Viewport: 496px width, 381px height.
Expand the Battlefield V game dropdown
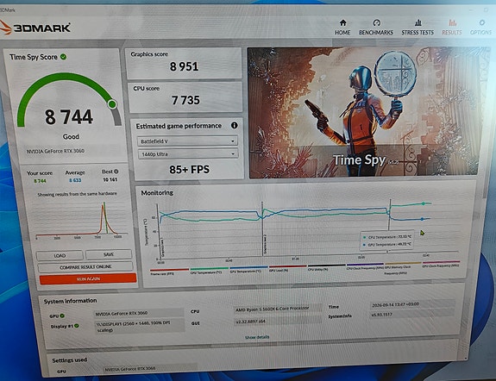[x=187, y=141]
